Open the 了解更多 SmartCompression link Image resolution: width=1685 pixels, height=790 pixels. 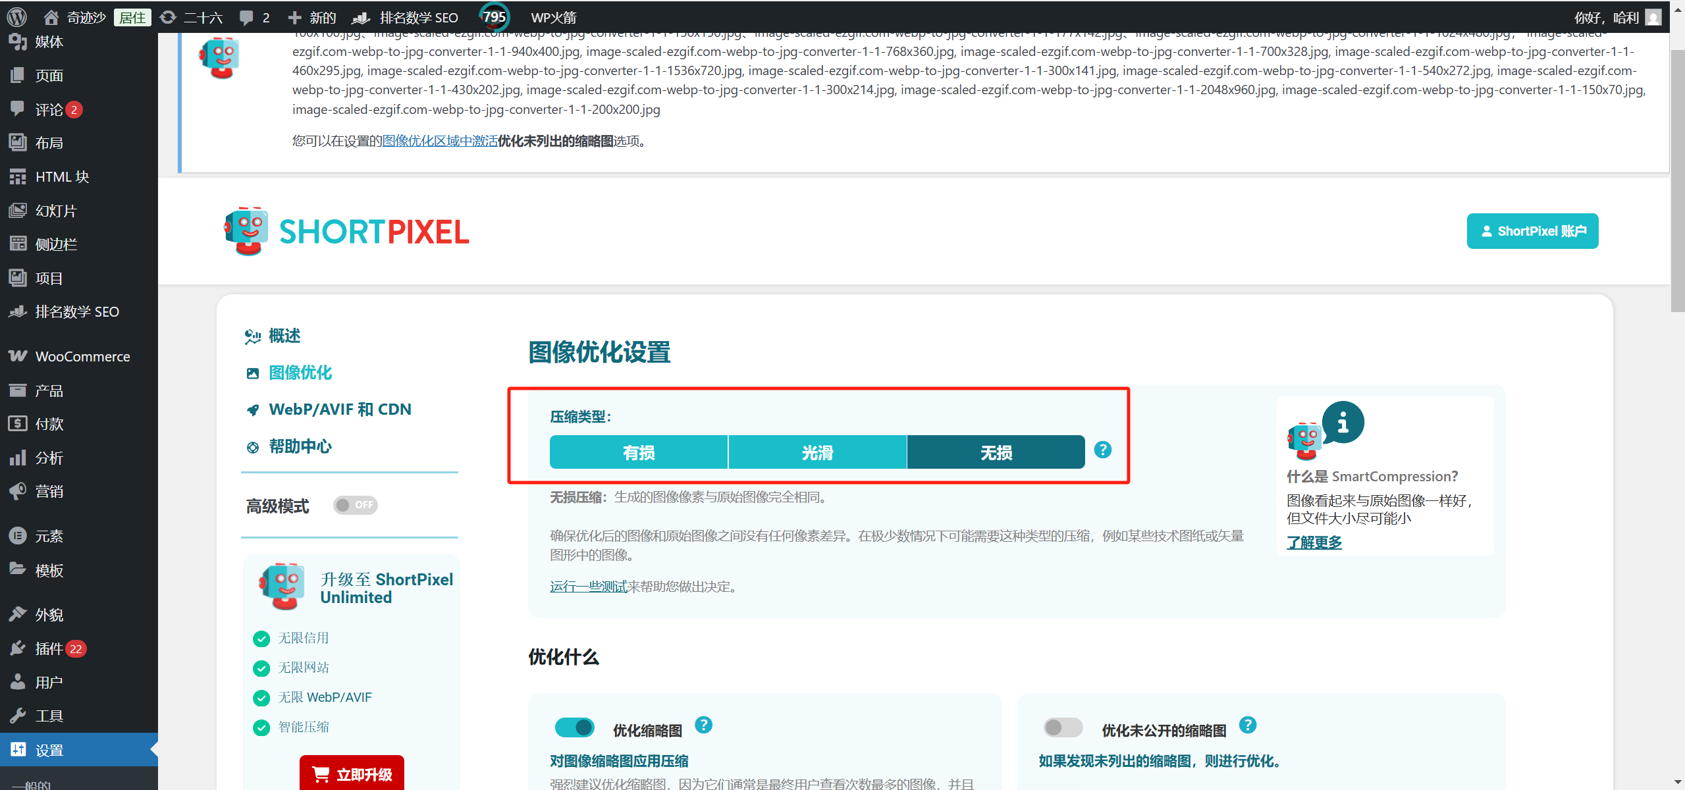point(1313,542)
